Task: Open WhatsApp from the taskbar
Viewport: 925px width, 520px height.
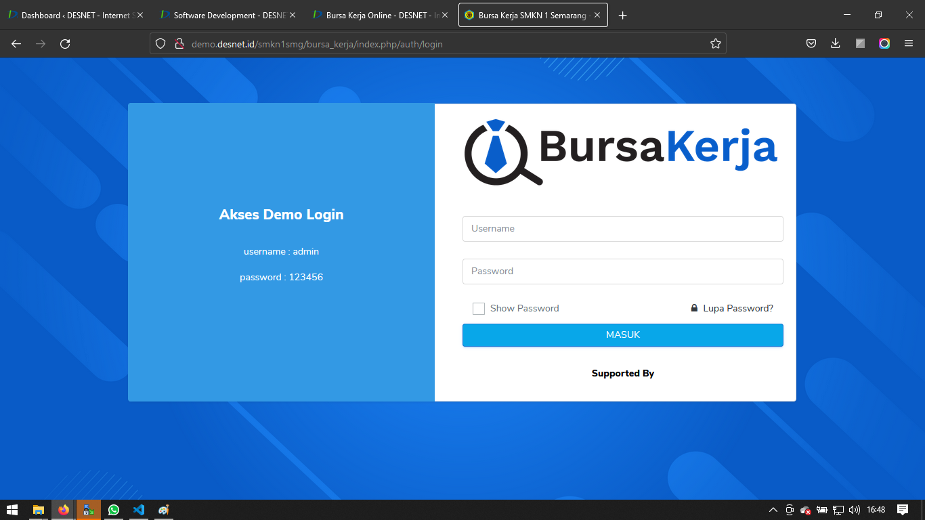Action: pyautogui.click(x=113, y=510)
